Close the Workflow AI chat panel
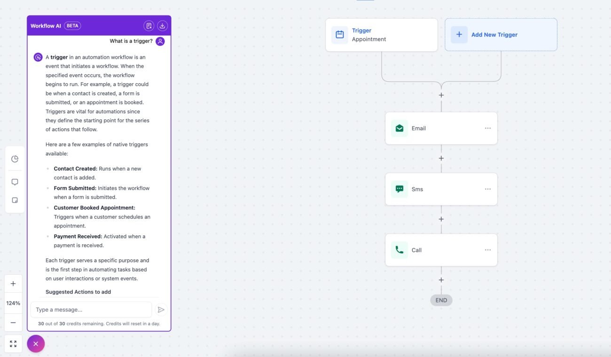 click(36, 343)
